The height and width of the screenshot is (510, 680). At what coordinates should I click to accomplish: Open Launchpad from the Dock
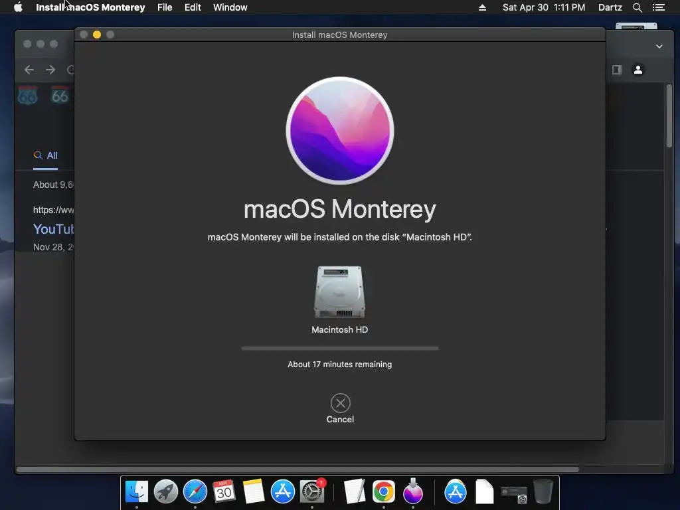tap(165, 491)
